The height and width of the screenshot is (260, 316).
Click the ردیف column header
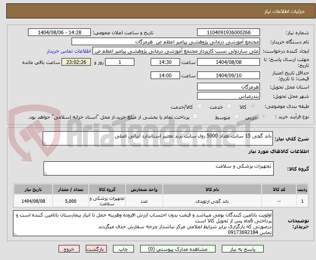click(x=302, y=189)
